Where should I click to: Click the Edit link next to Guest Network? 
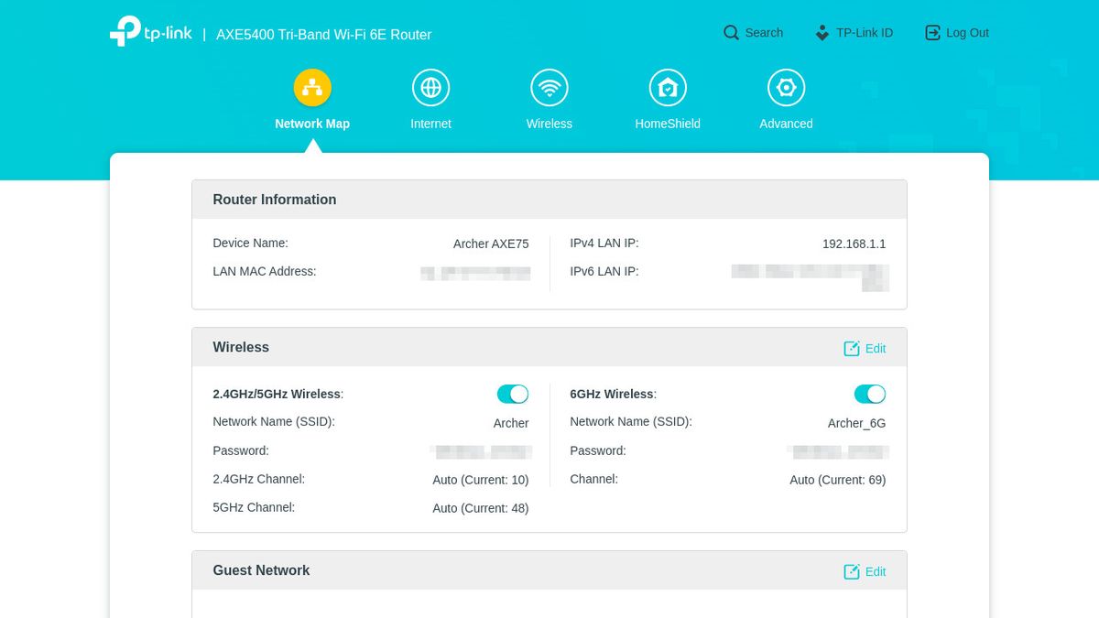(875, 571)
